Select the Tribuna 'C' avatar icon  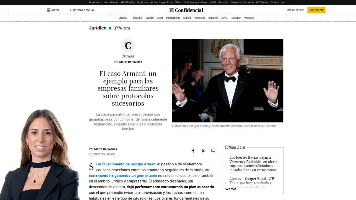coord(128,46)
